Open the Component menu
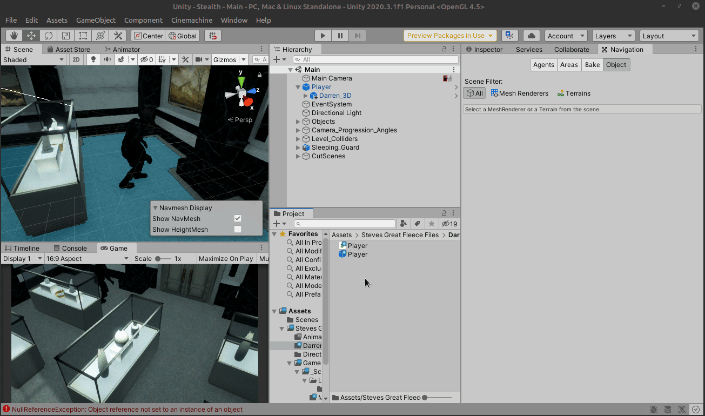705x416 pixels. click(143, 20)
